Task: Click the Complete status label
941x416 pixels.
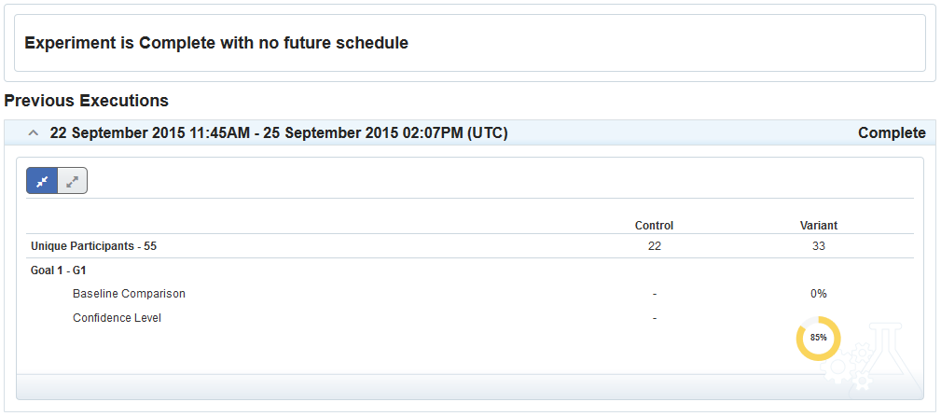Action: (x=892, y=133)
